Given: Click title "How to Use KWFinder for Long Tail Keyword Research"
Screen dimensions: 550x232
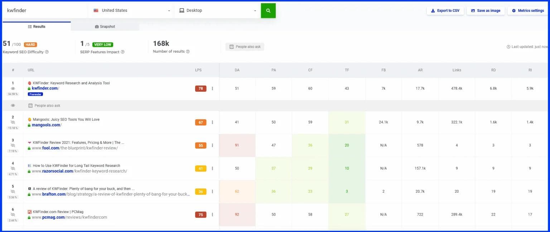Looking at the screenshot, I should pos(77,166).
